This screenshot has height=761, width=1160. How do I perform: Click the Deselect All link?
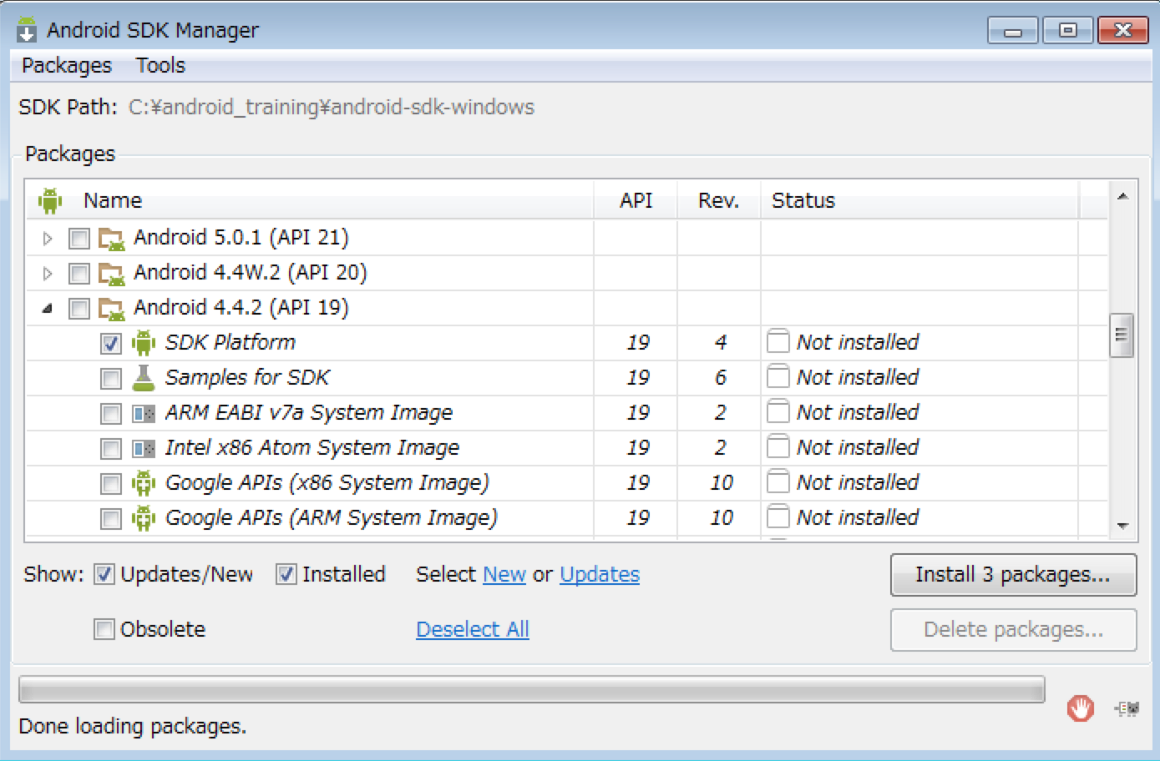473,629
